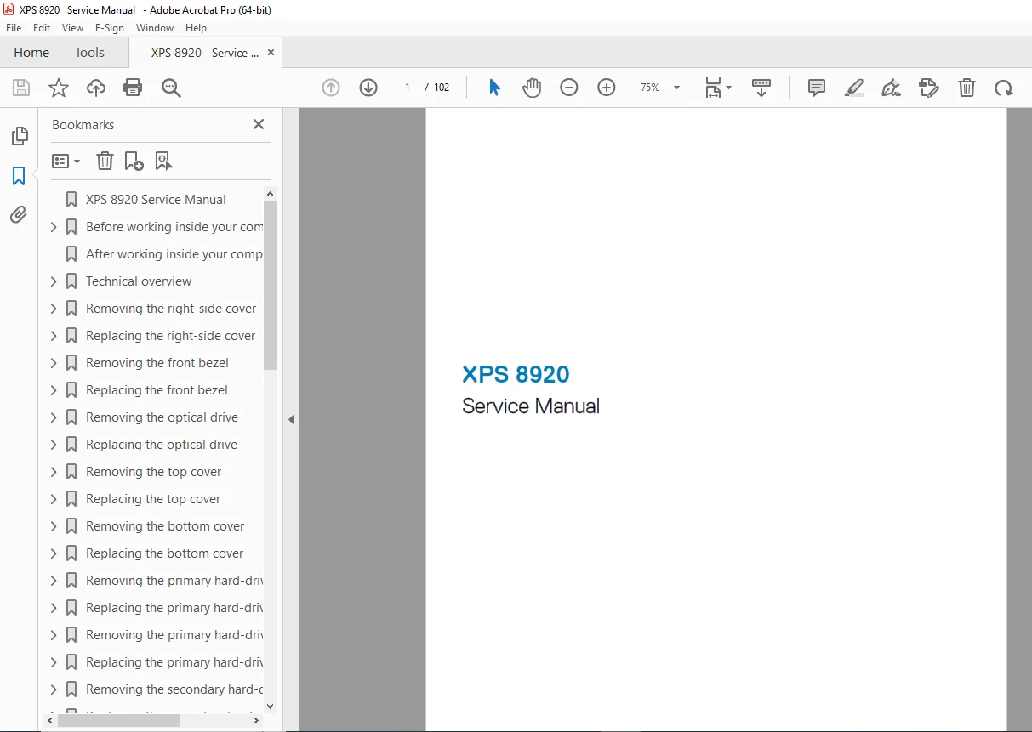Expand Removing the right-side cover bookmark
Image resolution: width=1032 pixels, height=732 pixels.
tap(54, 309)
